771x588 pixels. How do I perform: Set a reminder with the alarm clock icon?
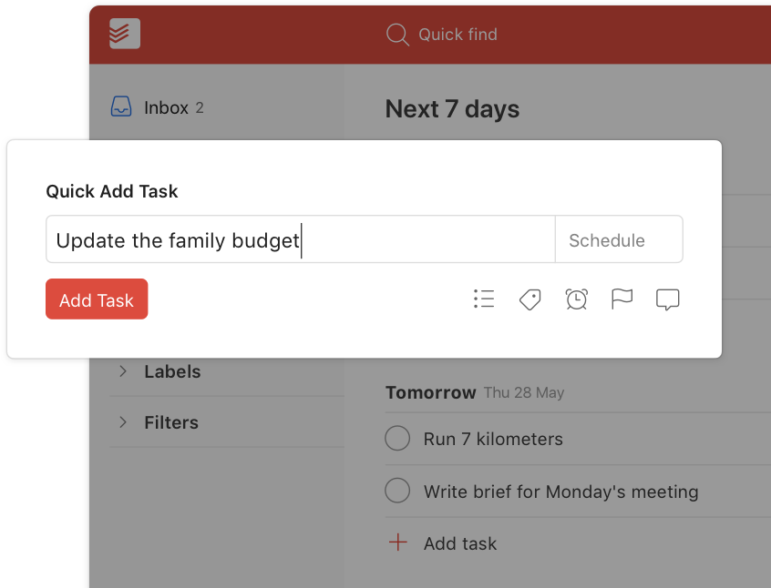click(576, 299)
